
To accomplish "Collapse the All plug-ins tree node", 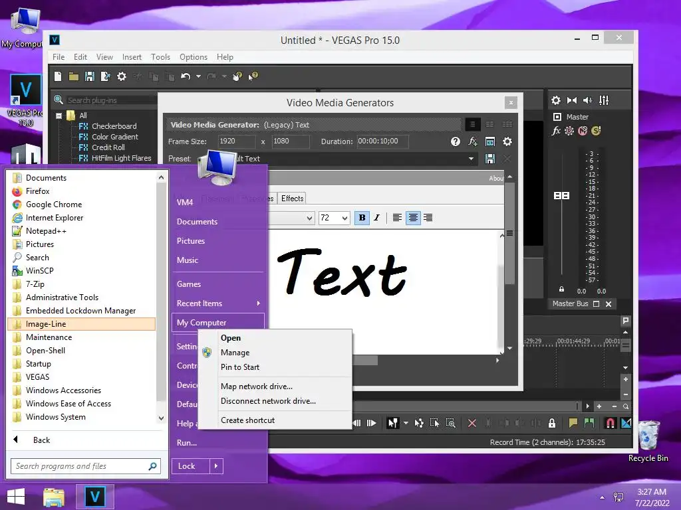I will [59, 116].
